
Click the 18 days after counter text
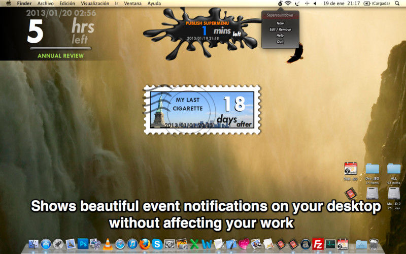click(x=235, y=112)
